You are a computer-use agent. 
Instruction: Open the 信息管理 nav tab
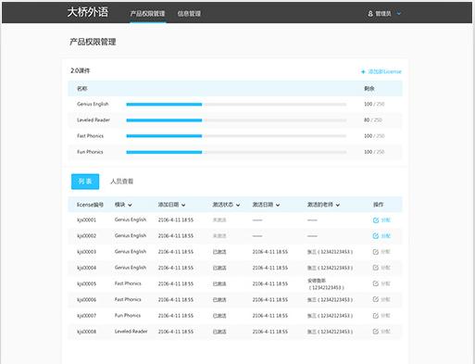[189, 14]
